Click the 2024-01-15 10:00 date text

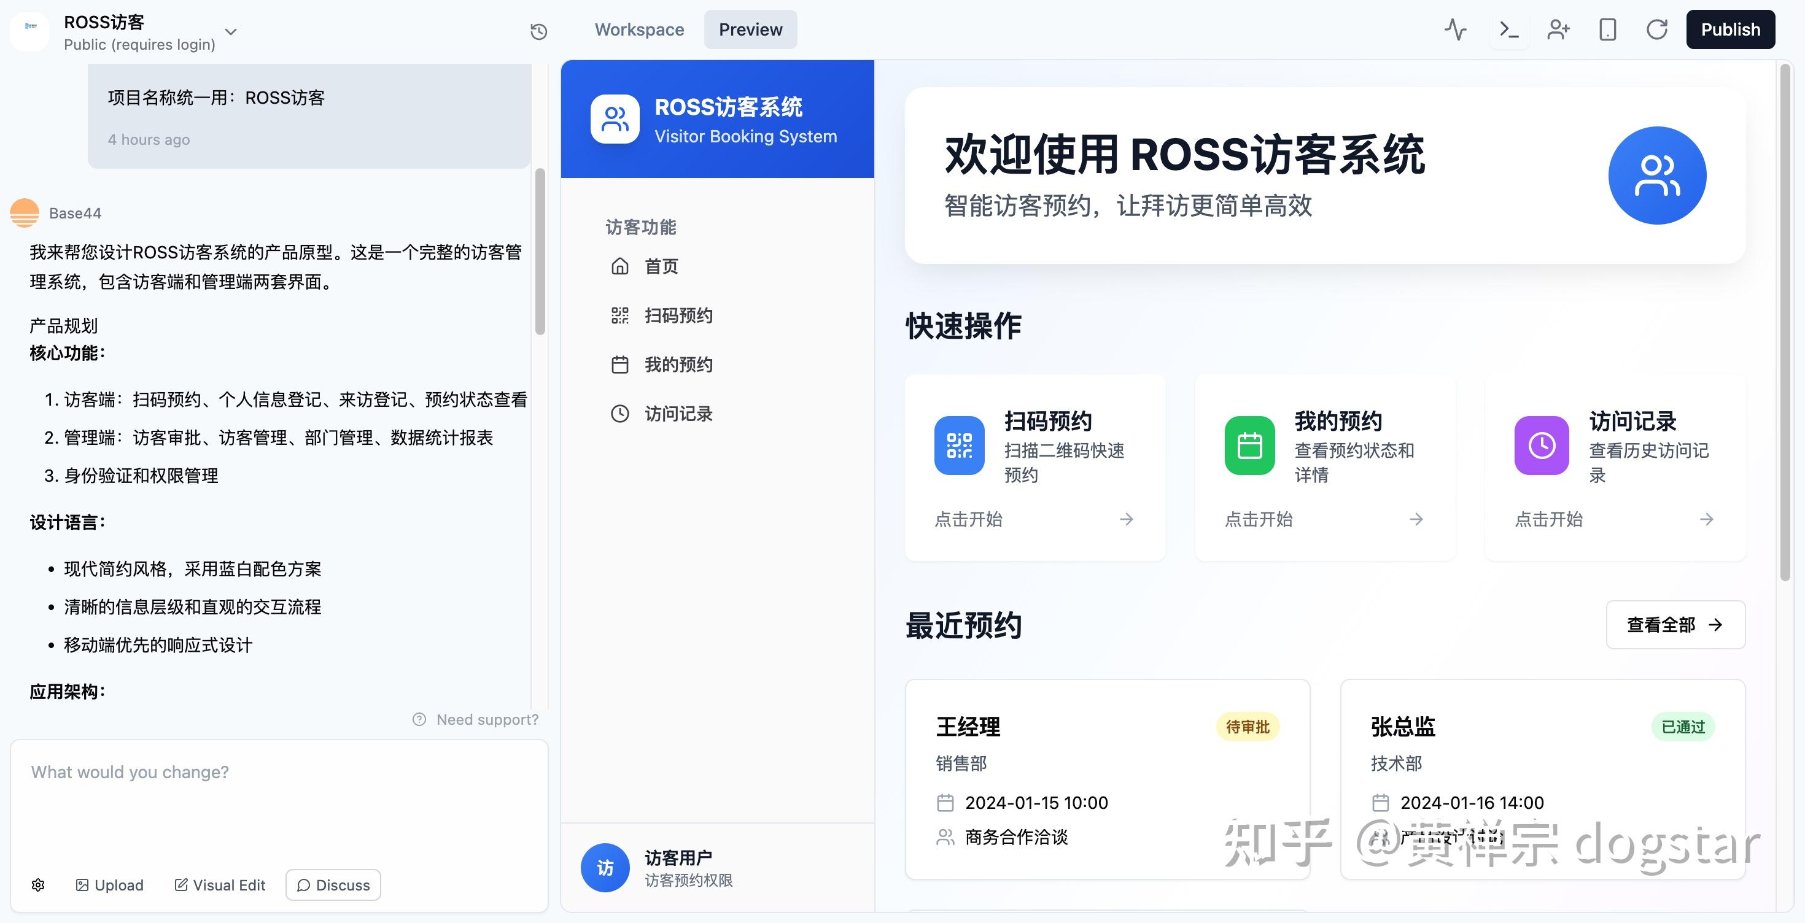1036,803
